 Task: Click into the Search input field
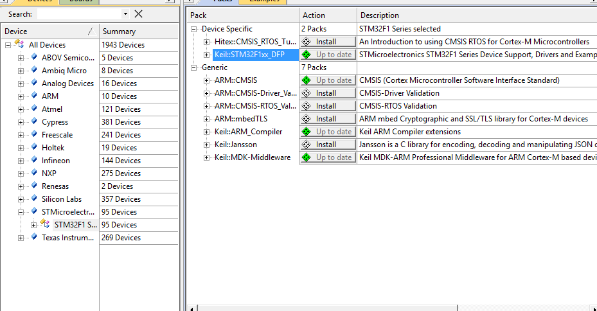point(80,14)
